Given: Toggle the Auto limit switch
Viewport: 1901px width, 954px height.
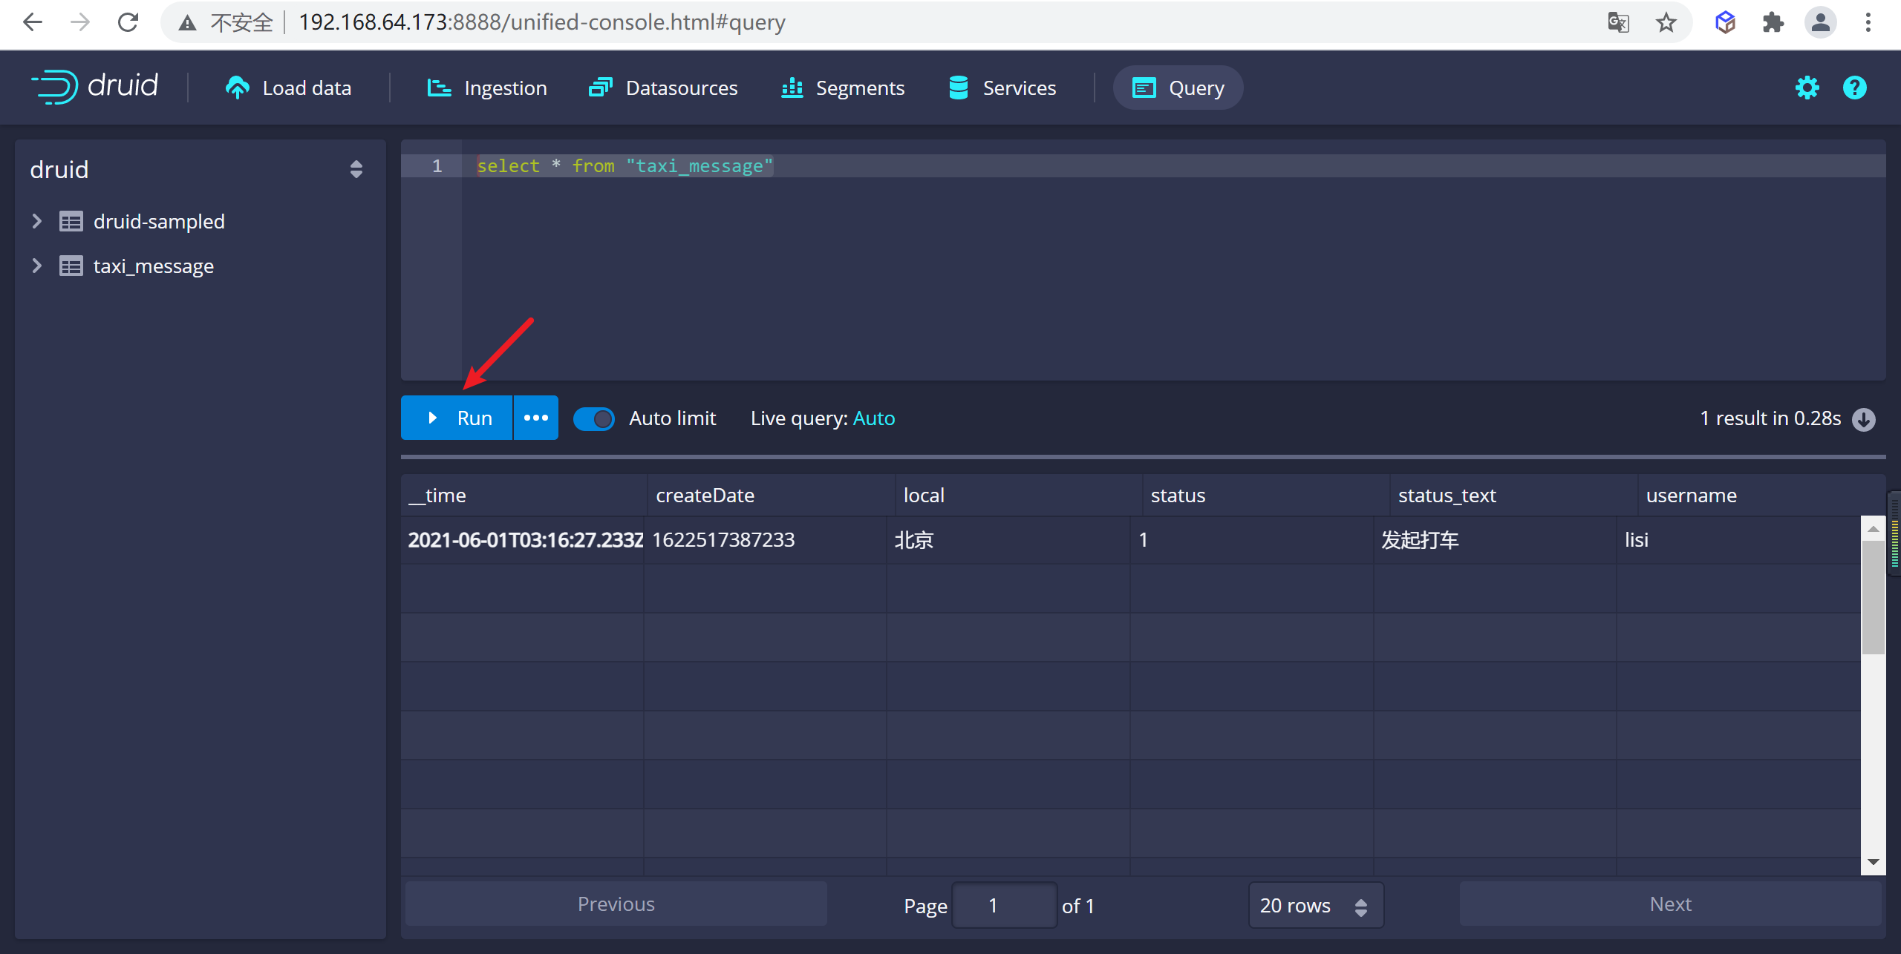Looking at the screenshot, I should click(x=594, y=418).
